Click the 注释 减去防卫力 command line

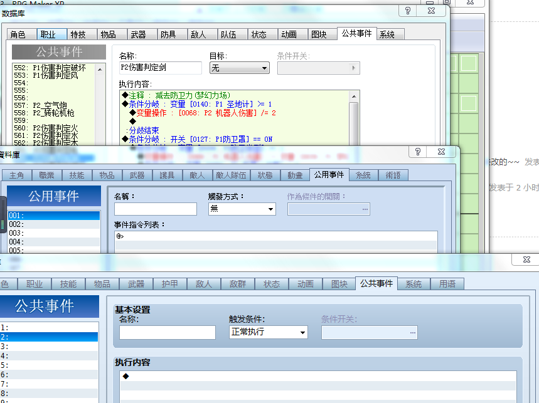point(235,95)
